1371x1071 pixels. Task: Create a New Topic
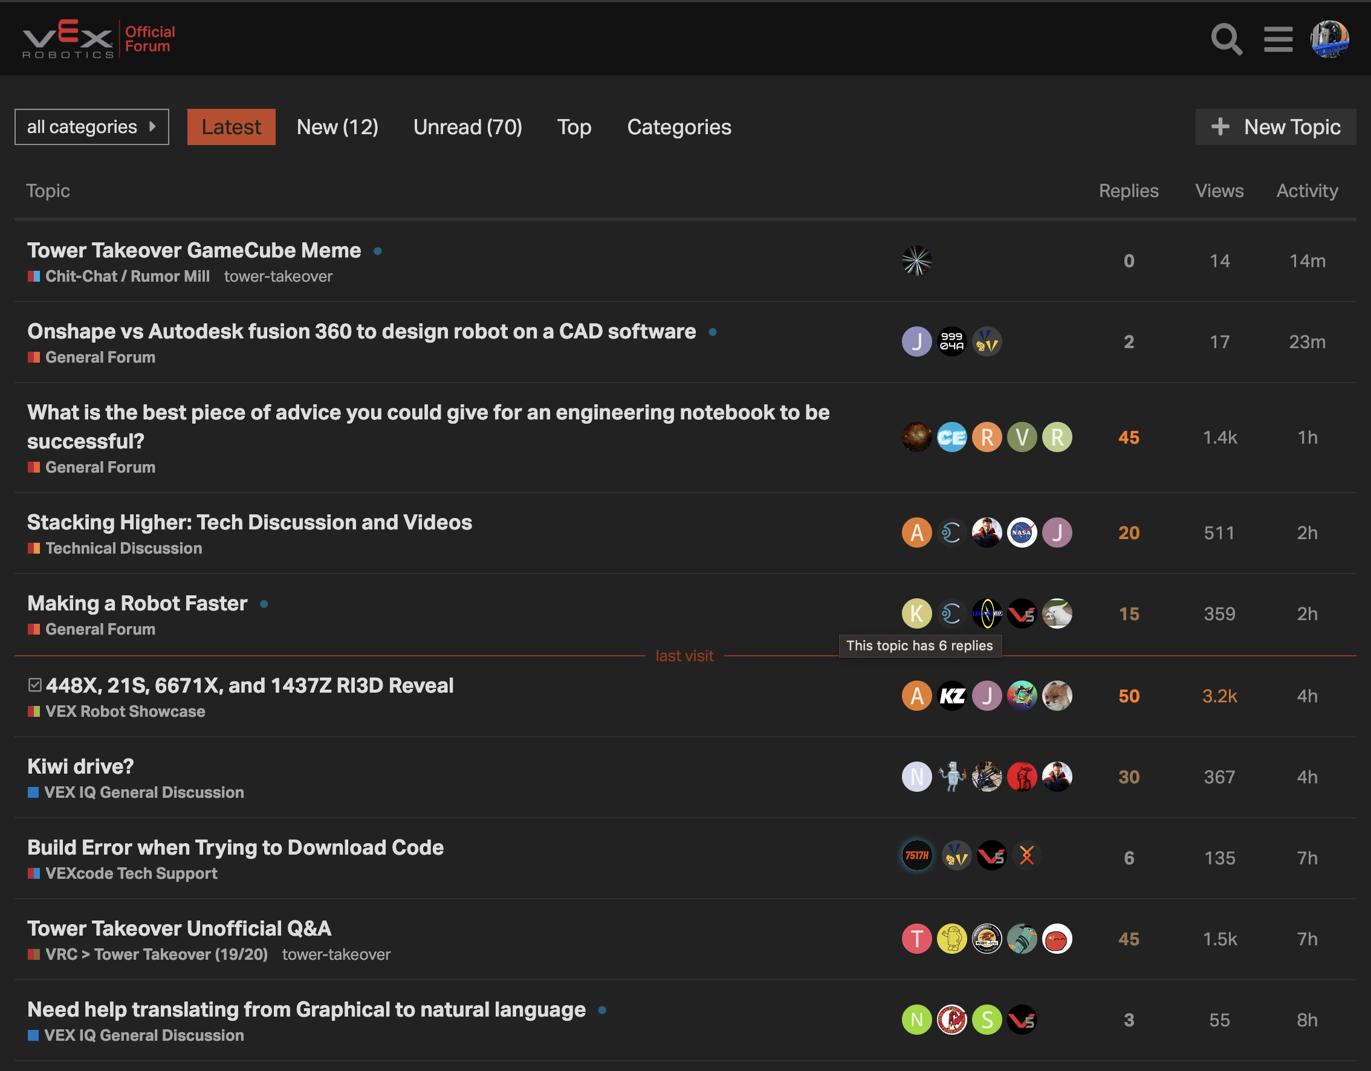point(1275,127)
